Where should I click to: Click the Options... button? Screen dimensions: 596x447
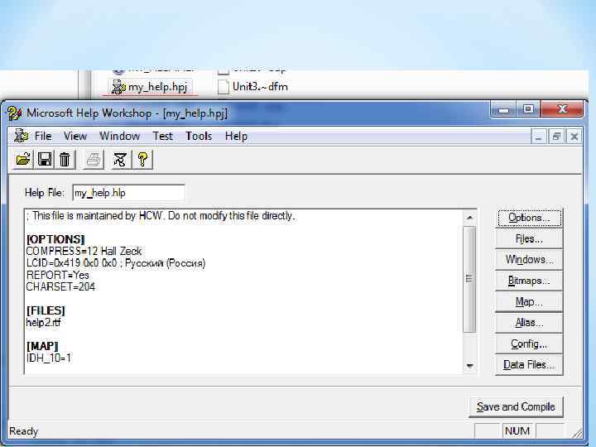pyautogui.click(x=529, y=218)
